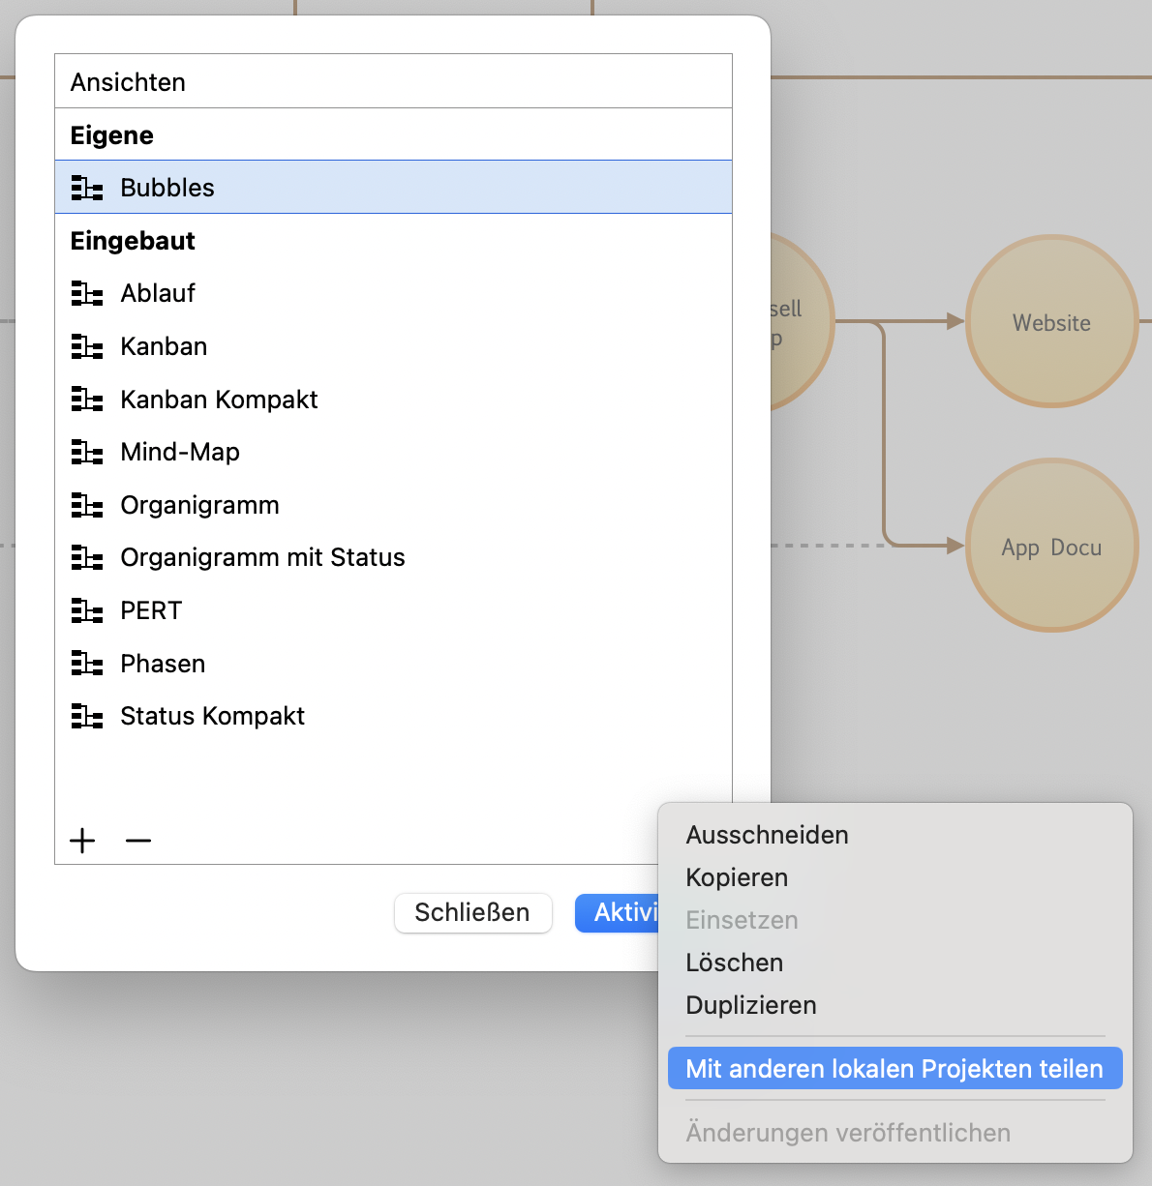The image size is (1152, 1186).
Task: Click the App Docu bubble node
Action: coord(1051,547)
